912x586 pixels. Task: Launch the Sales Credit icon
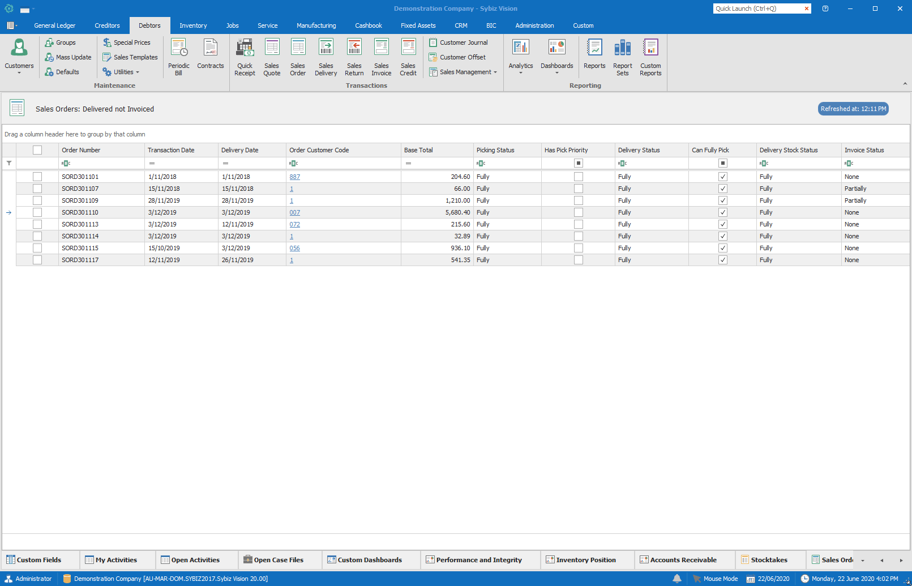pos(408,57)
